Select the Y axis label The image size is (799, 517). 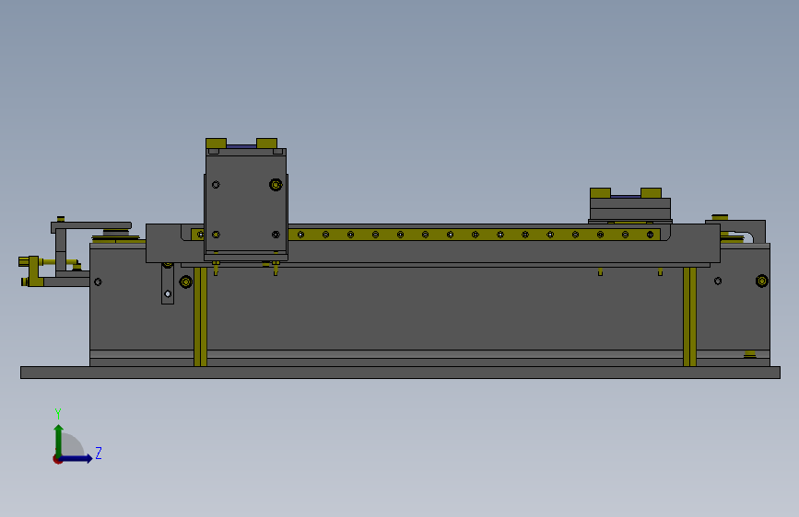tap(58, 414)
